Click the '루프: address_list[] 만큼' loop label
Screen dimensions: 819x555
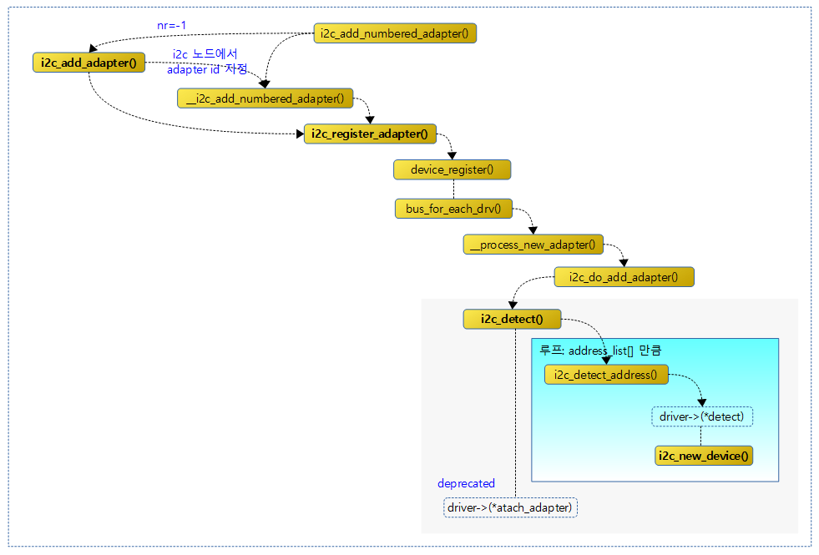(x=600, y=351)
